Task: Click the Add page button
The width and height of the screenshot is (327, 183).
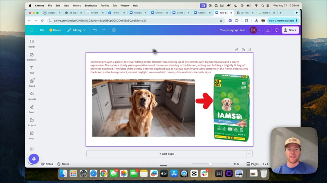Action: pos(166,154)
